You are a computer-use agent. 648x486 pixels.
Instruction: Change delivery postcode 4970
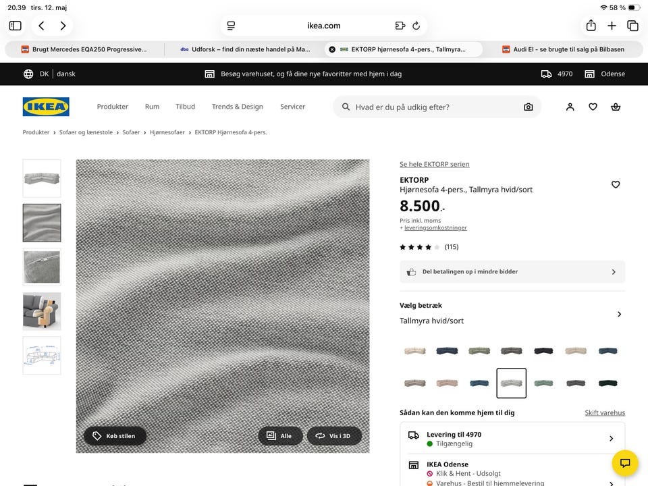pos(557,74)
